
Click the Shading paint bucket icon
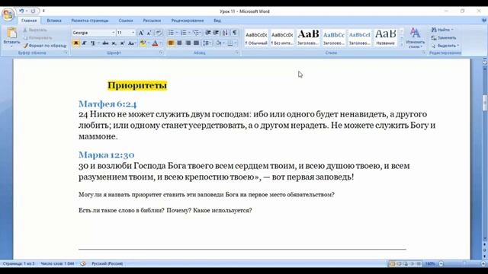click(218, 43)
